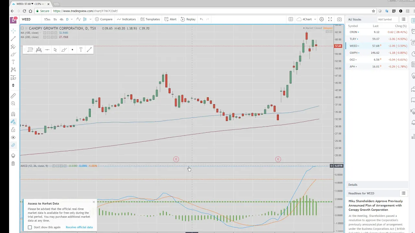This screenshot has width=415, height=233.
Task: Open the watchlist menu list icon
Action: click(403, 19)
